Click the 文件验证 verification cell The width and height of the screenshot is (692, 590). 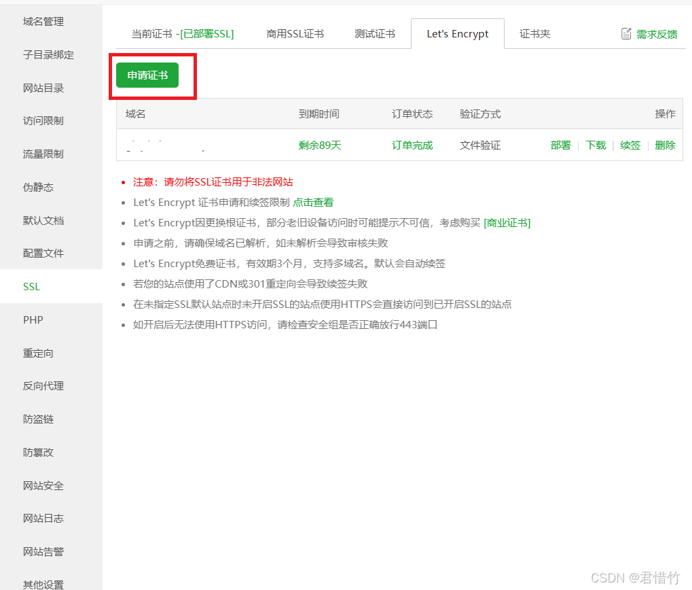coord(480,145)
